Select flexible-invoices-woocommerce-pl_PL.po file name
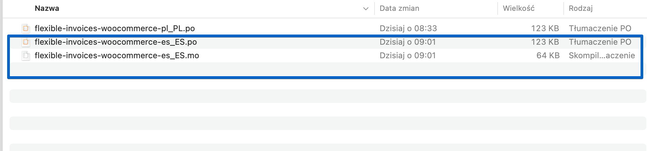This screenshot has width=647, height=151. click(x=115, y=28)
